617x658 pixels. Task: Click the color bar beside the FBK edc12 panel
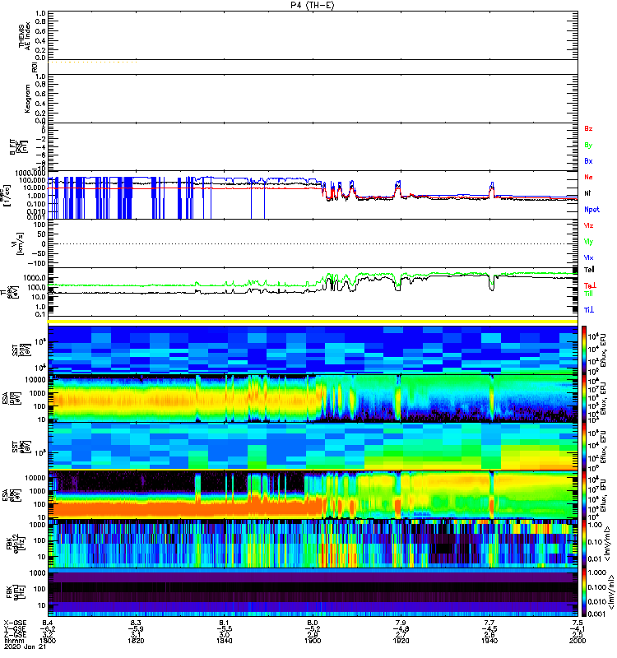[584, 543]
